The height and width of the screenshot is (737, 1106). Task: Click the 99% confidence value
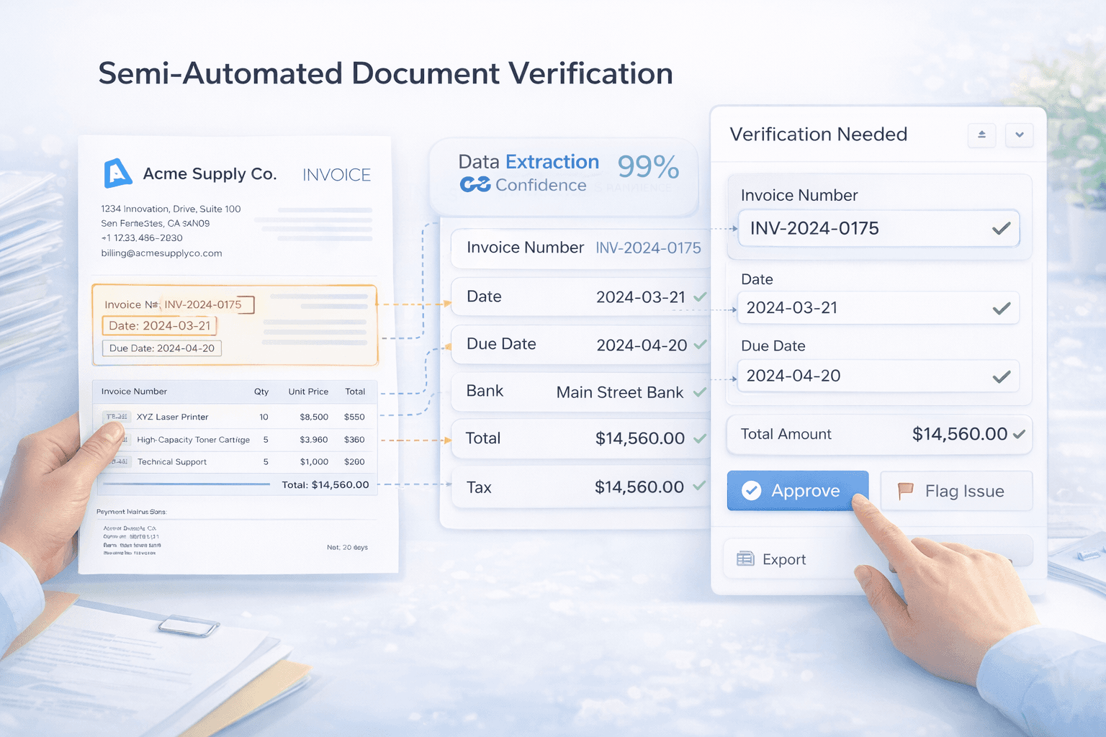(648, 167)
